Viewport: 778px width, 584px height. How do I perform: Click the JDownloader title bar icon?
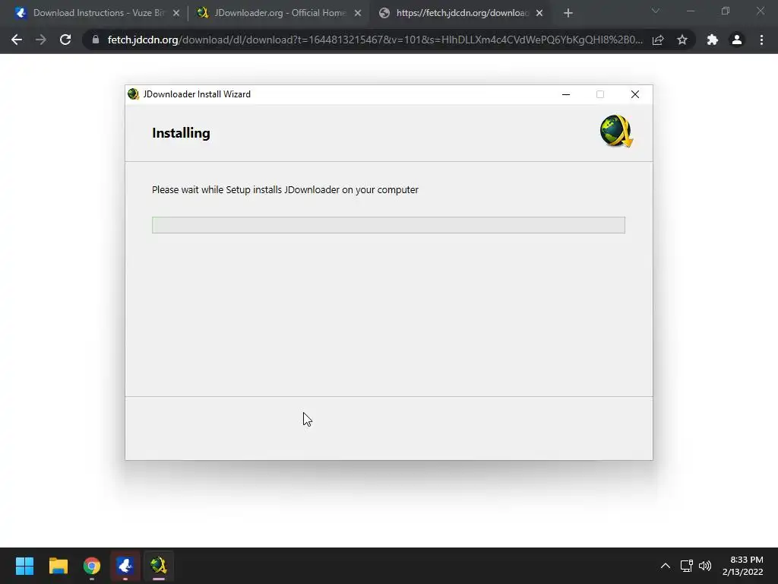coord(133,94)
